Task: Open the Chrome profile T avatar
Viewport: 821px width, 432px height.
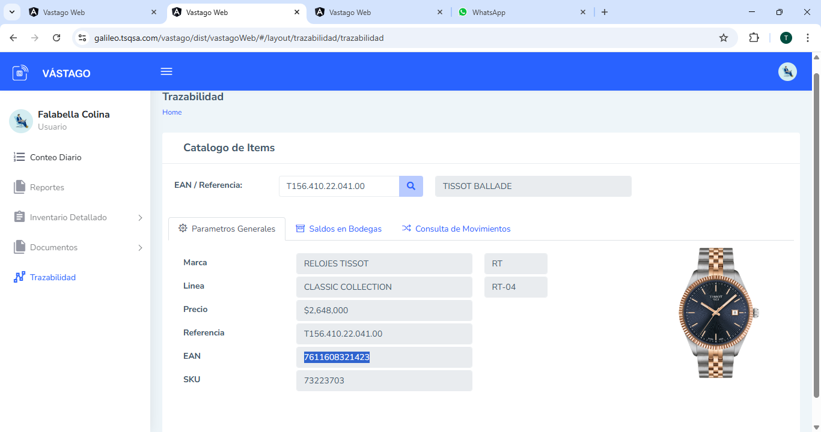Action: (x=786, y=38)
